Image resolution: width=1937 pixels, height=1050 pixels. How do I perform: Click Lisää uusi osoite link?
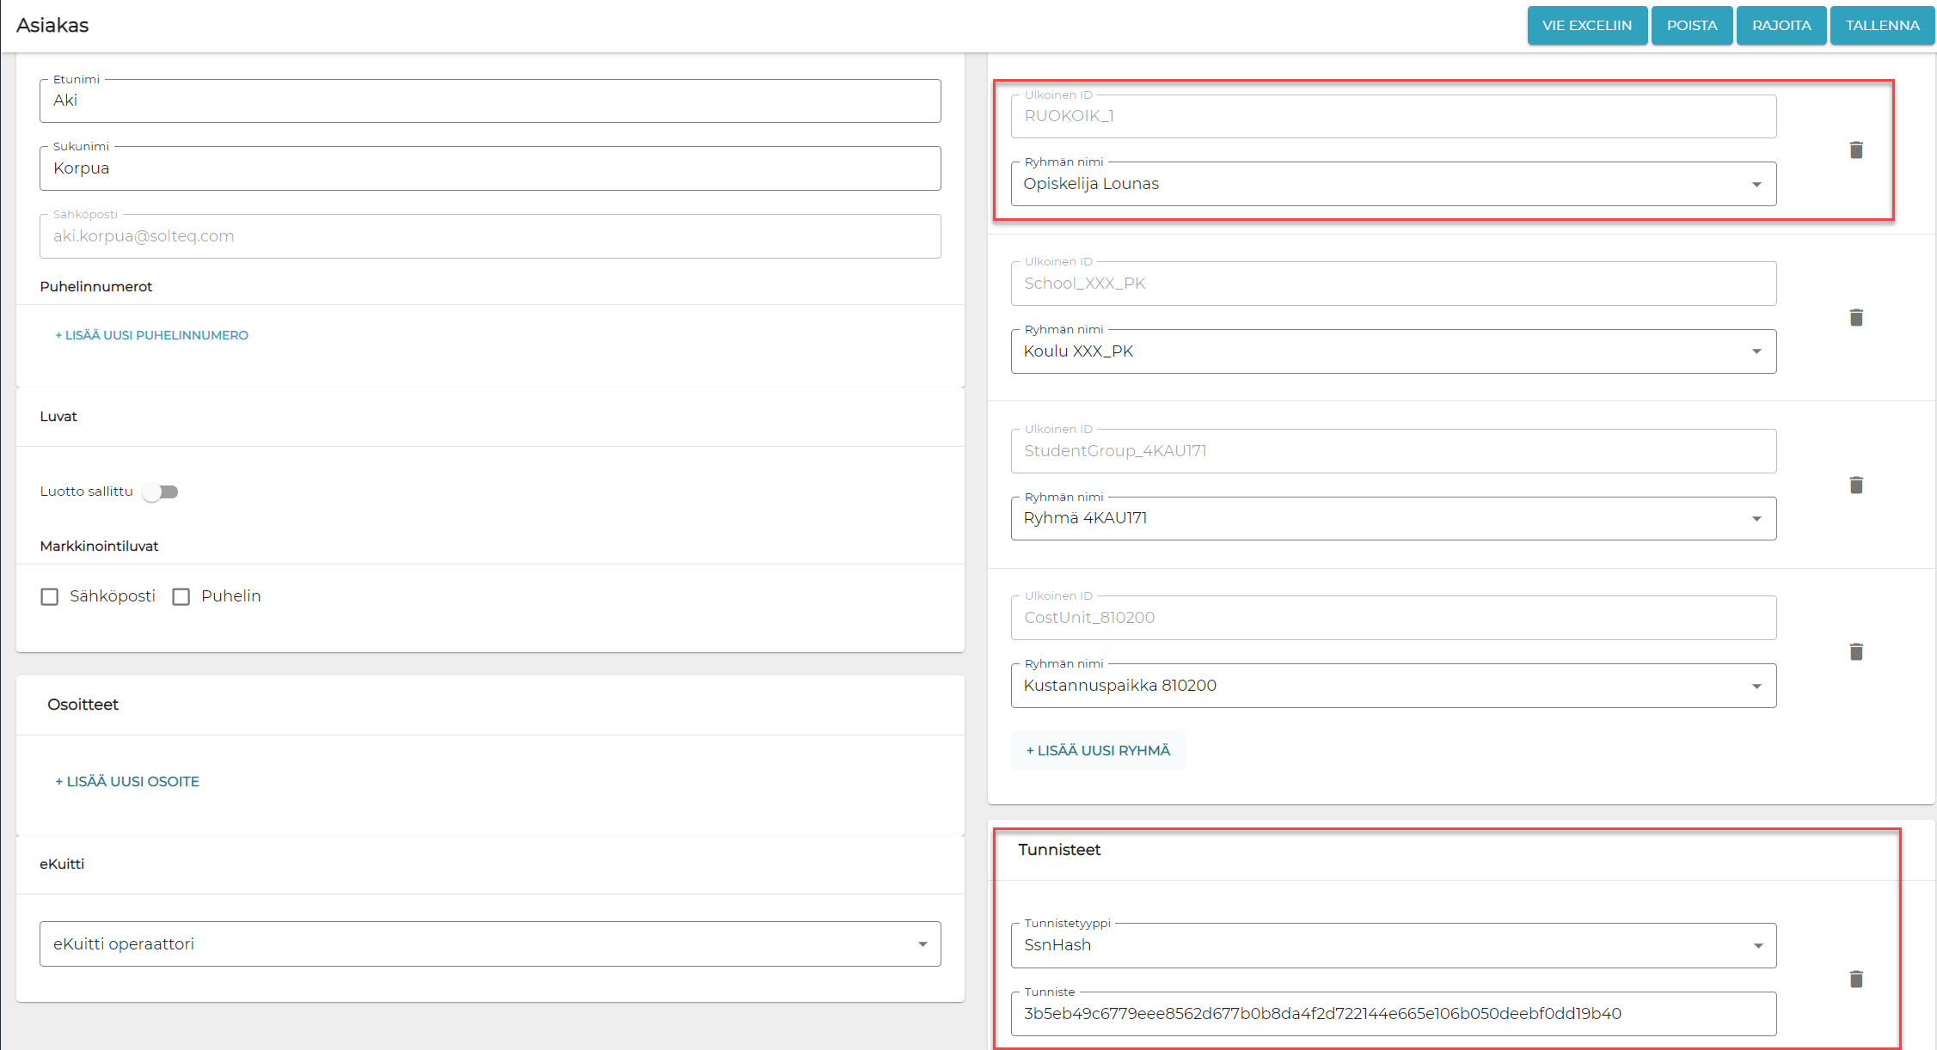coord(127,781)
